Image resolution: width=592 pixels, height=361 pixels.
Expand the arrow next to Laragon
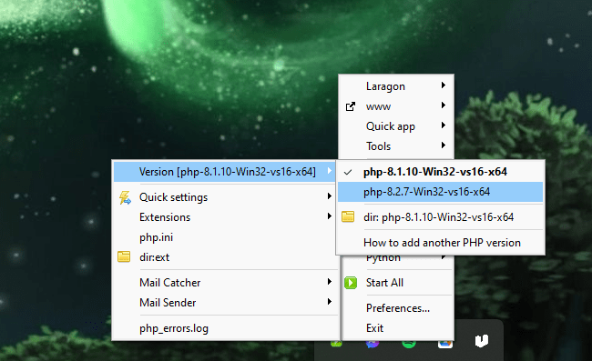444,85
